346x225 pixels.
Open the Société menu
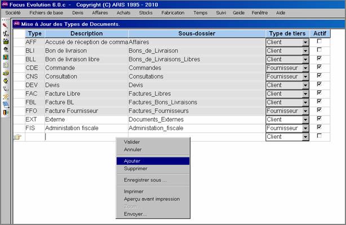[13, 13]
